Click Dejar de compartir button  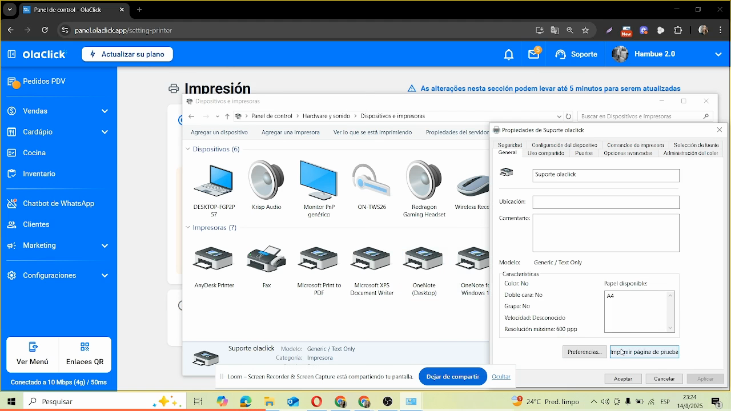(452, 377)
